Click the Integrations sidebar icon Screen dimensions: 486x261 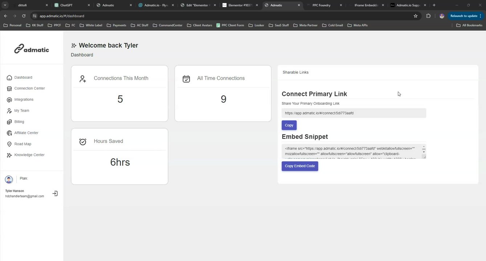(9, 100)
